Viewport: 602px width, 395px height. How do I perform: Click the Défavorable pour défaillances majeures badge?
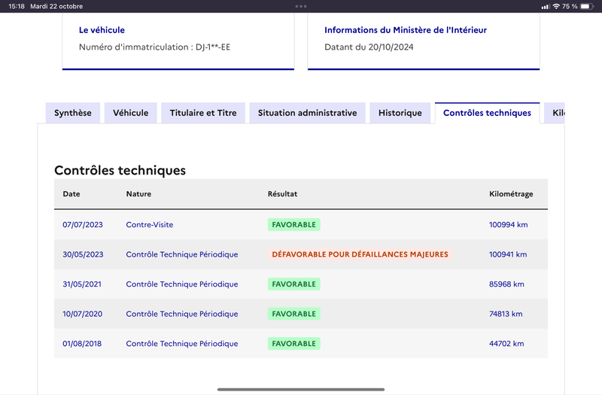click(x=360, y=254)
